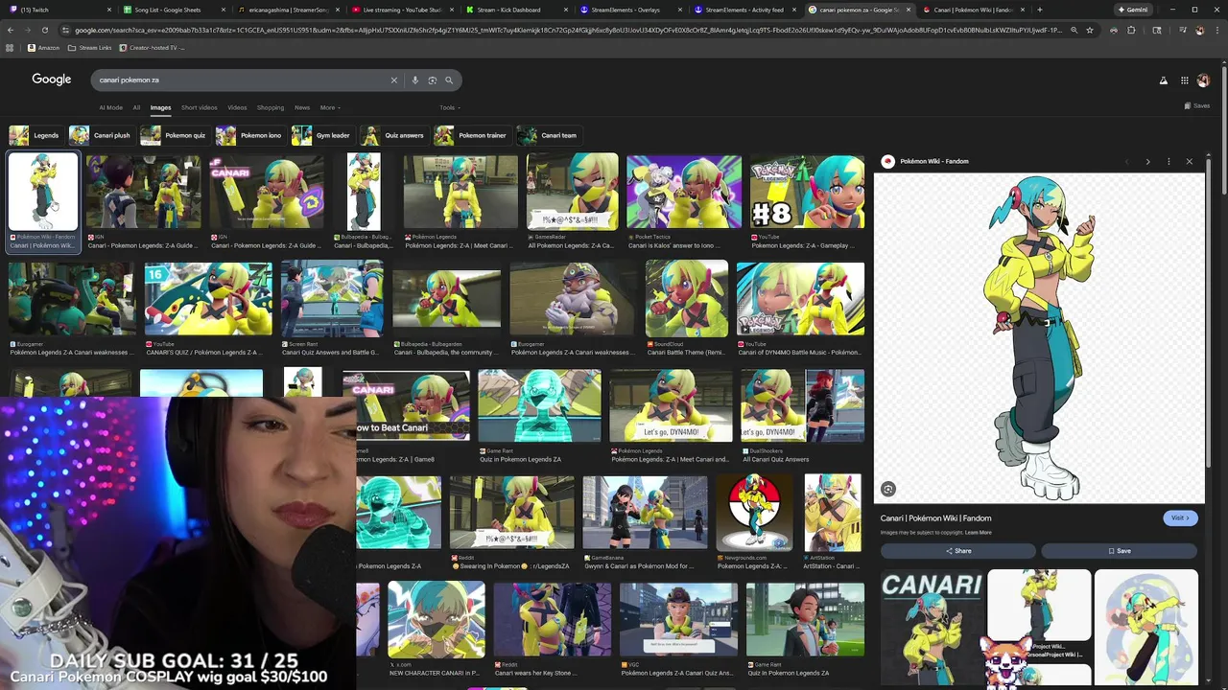
Task: Open the Saves collection
Action: [1197, 105]
